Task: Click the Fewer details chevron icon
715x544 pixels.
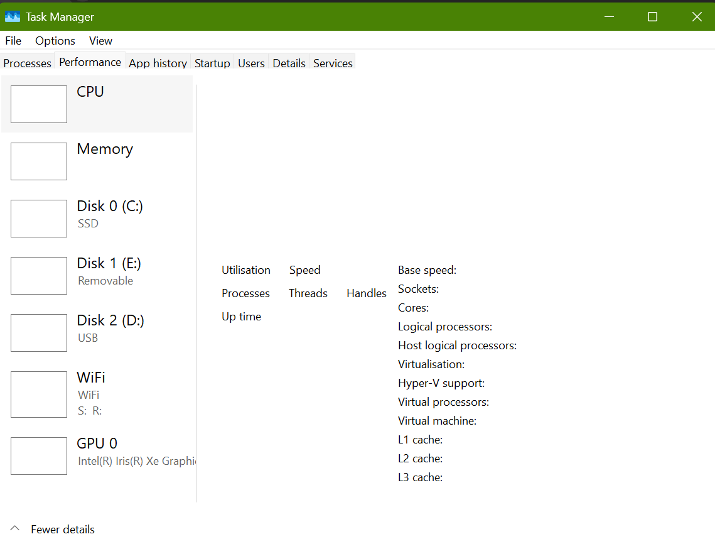Action: [x=14, y=528]
